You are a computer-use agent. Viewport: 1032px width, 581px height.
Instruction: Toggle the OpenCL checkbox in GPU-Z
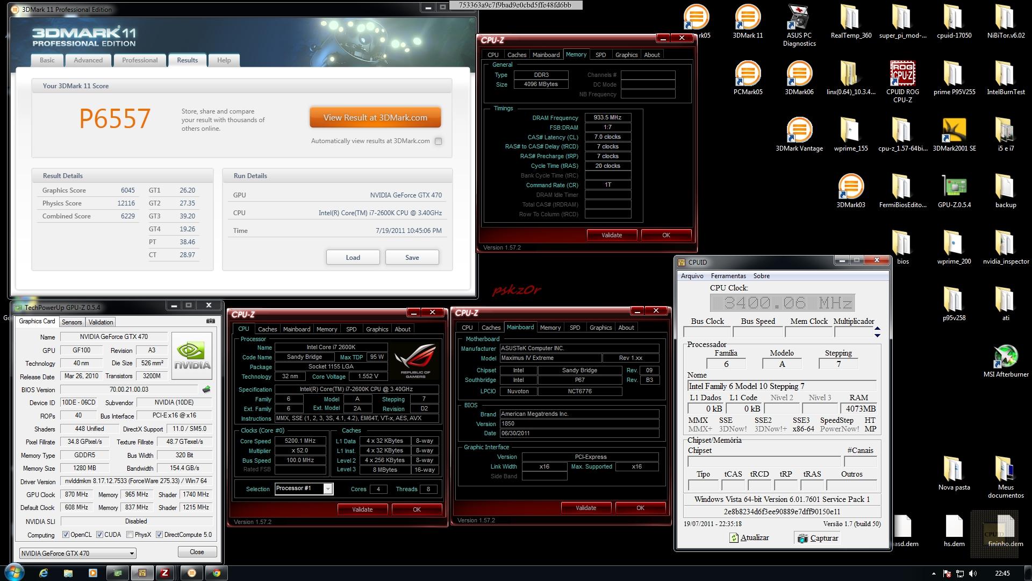66,535
